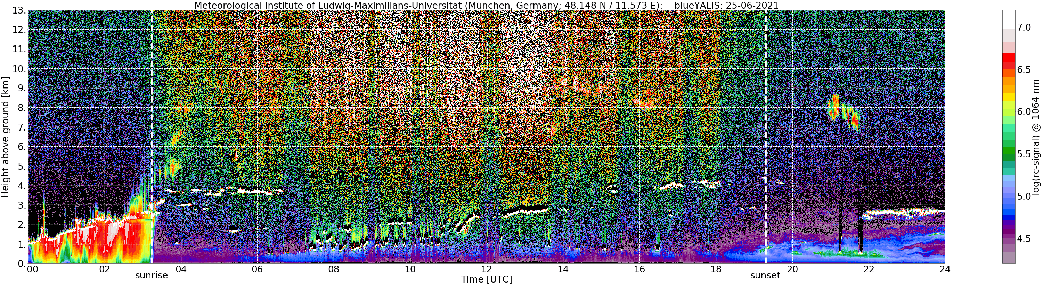The image size is (1043, 286).
Task: Click the y-axis tick label '13.'
Action: [x=19, y=10]
